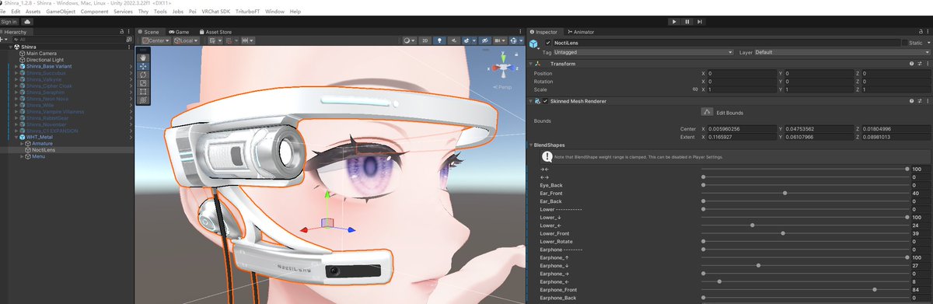933x304 pixels.
Task: Toggle the NoctiLens active checkbox
Action: click(x=549, y=42)
